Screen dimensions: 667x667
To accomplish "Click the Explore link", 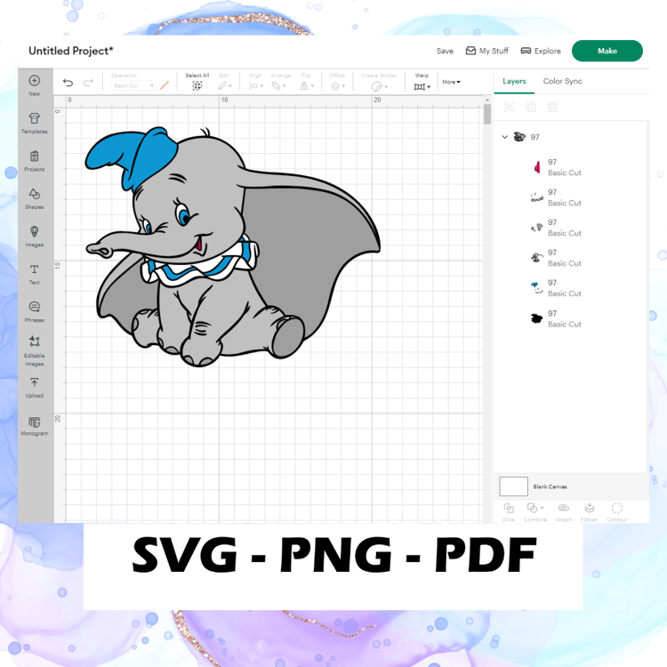I will tap(541, 51).
